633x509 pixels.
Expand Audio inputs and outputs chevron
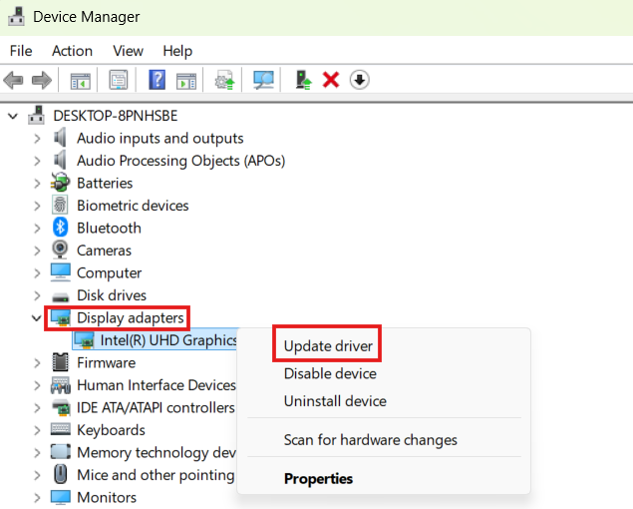pyautogui.click(x=37, y=139)
